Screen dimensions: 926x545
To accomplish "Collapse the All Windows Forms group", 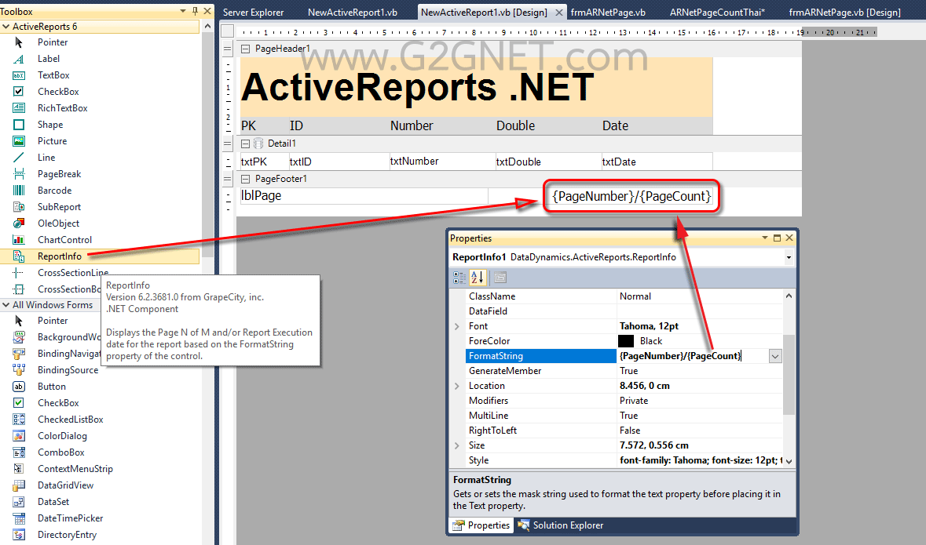I will [x=6, y=305].
